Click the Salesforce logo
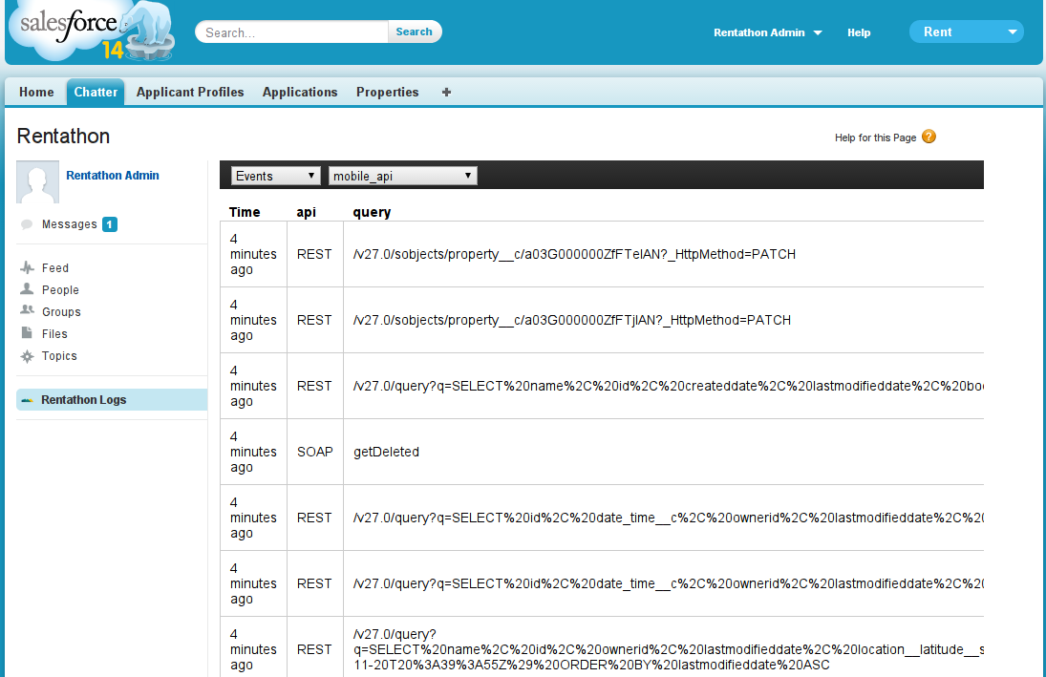The width and height of the screenshot is (1046, 677). (x=92, y=32)
